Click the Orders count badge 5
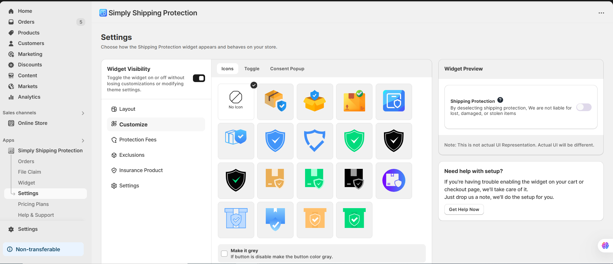 81,22
